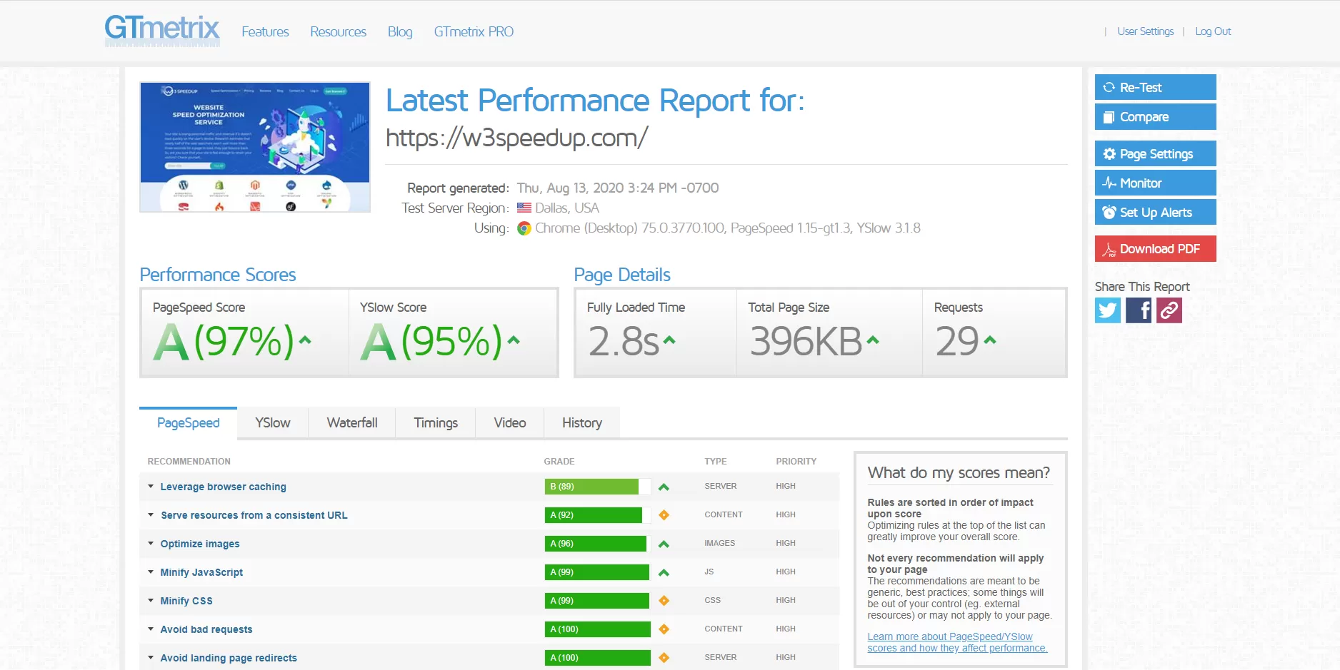This screenshot has width=1340, height=670.
Task: Open Blog in top navigation
Action: (400, 32)
